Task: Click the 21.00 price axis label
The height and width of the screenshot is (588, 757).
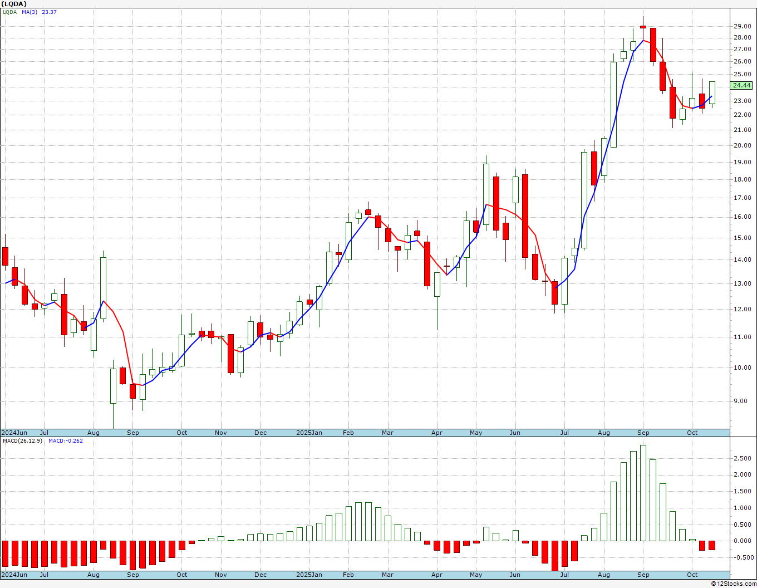Action: coord(741,130)
